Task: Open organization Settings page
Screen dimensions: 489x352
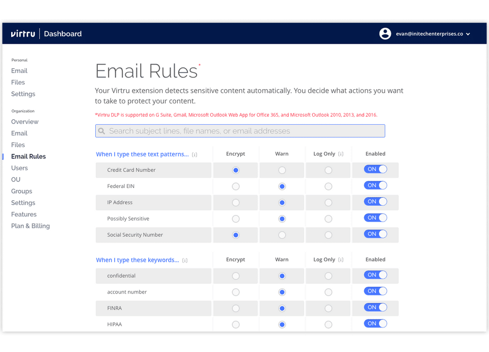Action: (x=23, y=203)
